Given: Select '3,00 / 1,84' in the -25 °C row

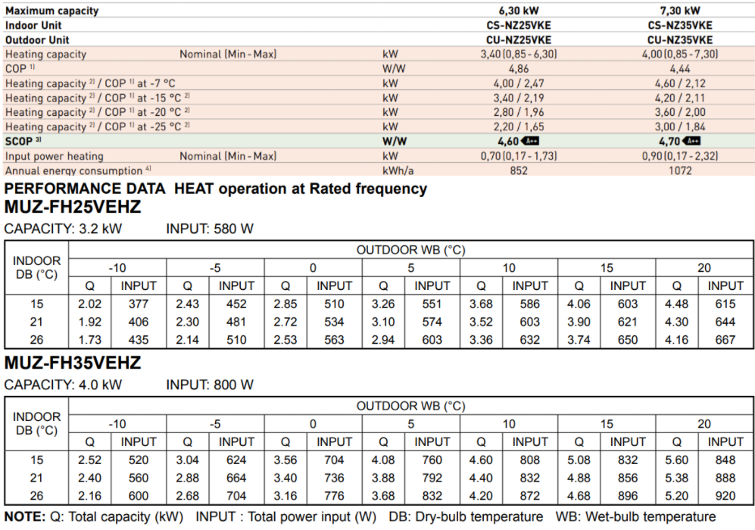Looking at the screenshot, I should pos(680,126).
